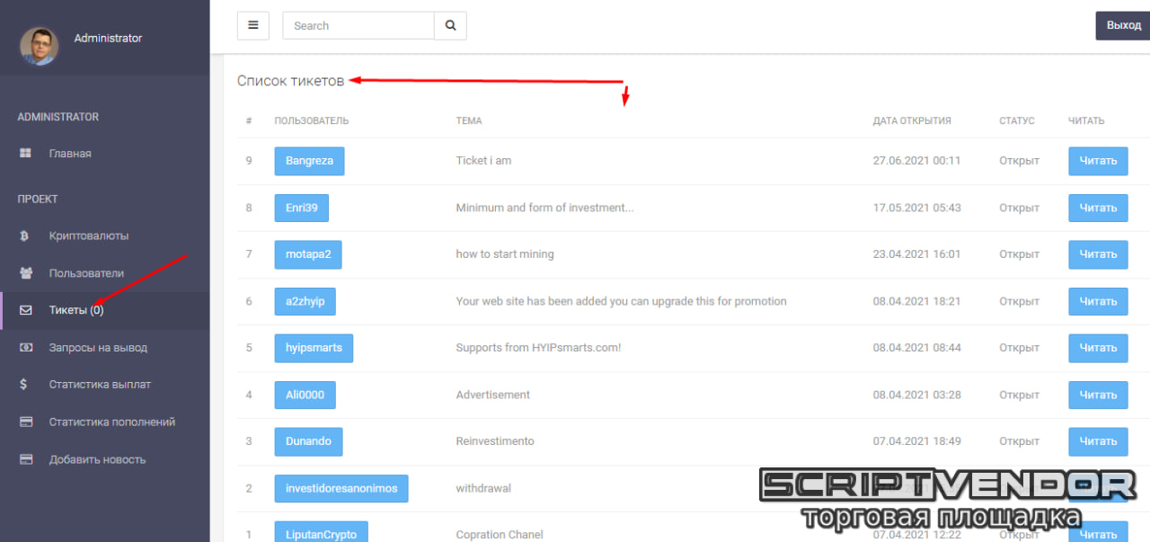Click the Administrator avatar photo
The height and width of the screenshot is (542, 1150).
(x=40, y=45)
